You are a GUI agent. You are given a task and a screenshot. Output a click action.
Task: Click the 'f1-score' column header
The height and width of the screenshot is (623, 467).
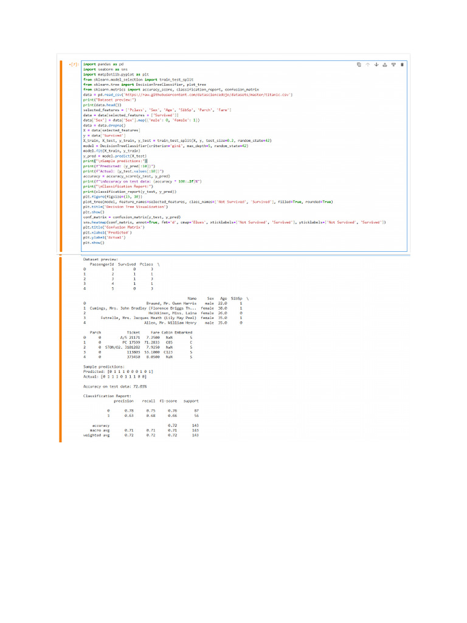[x=168, y=401]
